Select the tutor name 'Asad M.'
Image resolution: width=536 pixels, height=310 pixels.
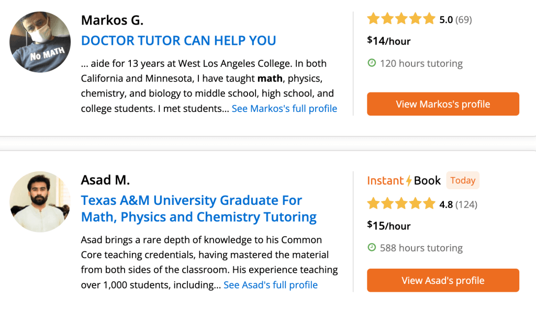[105, 180]
